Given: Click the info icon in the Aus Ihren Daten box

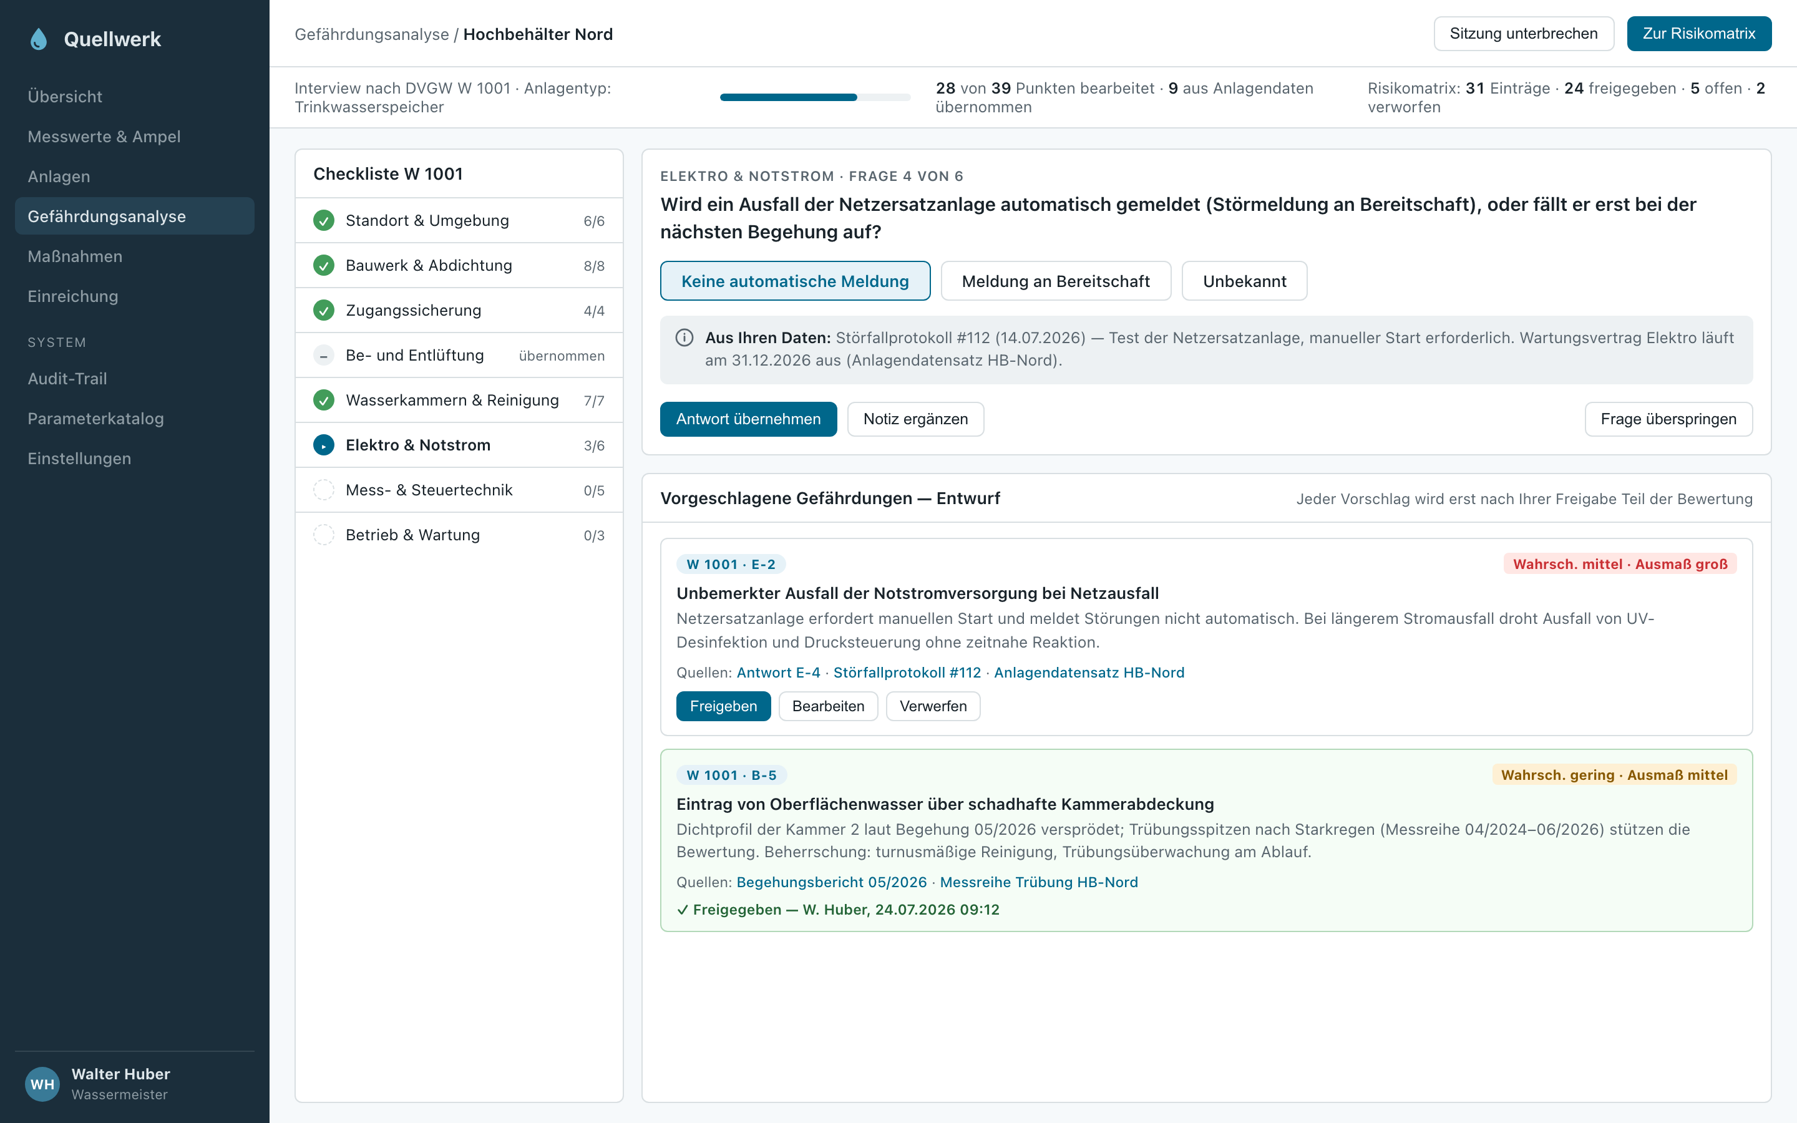Looking at the screenshot, I should pos(684,338).
